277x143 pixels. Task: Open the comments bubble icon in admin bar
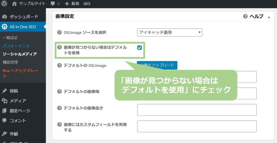(x=53, y=4)
